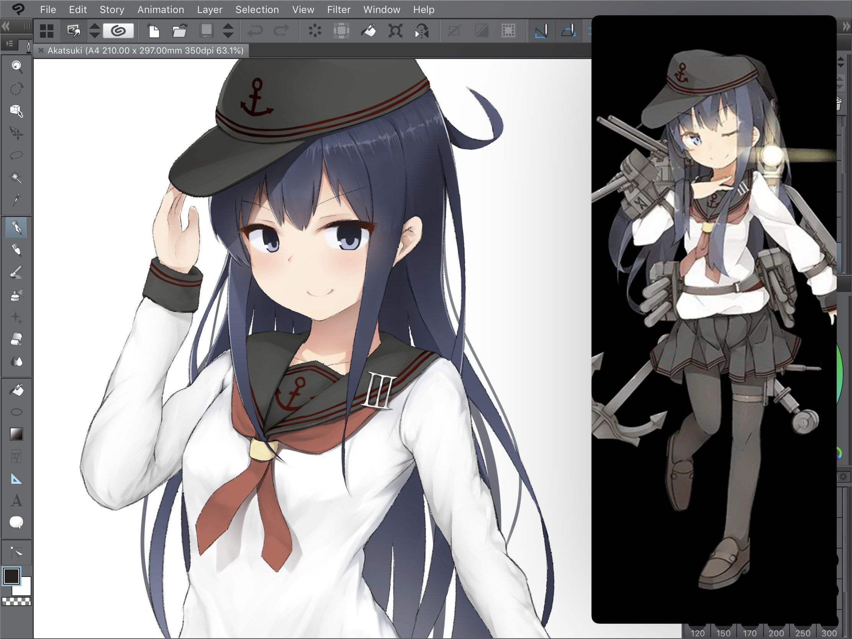Toggle Show Selection Border icon
This screenshot has height=639, width=852.
click(508, 31)
